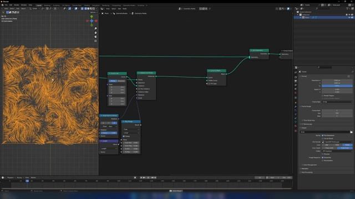Toggle Cache Result checkbox

coord(323,139)
